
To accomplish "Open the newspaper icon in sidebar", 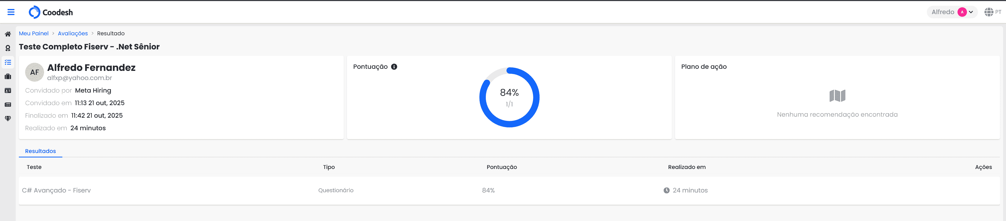I will click(x=8, y=104).
